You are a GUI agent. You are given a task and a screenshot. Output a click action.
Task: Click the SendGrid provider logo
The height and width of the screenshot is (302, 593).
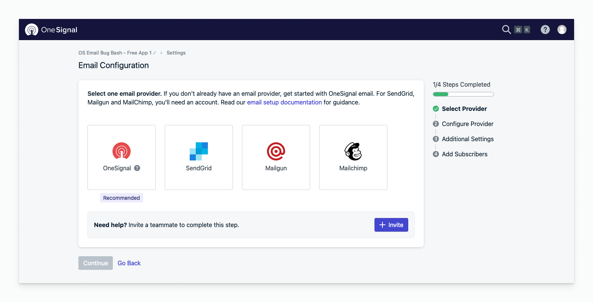199,151
